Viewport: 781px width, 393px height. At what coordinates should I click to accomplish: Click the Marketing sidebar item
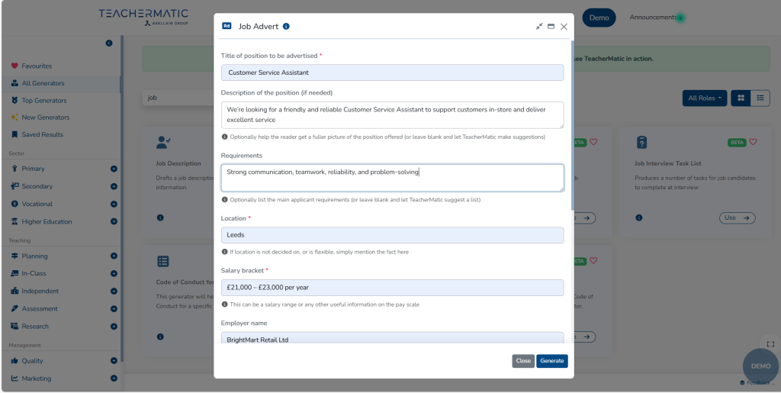coord(36,379)
